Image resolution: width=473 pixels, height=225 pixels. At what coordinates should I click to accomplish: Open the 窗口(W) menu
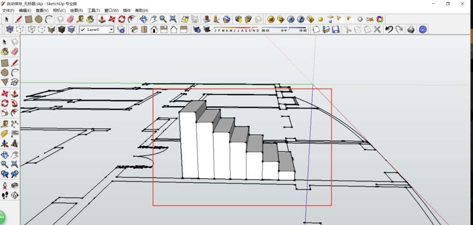[112, 10]
